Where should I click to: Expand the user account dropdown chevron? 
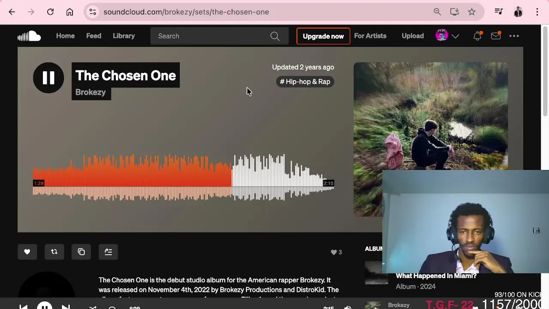[x=455, y=36]
